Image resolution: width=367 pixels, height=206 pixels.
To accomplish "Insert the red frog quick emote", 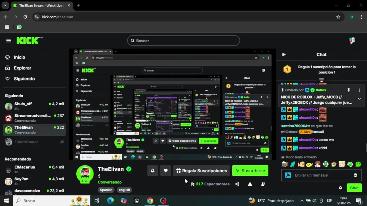I will pos(333,164).
